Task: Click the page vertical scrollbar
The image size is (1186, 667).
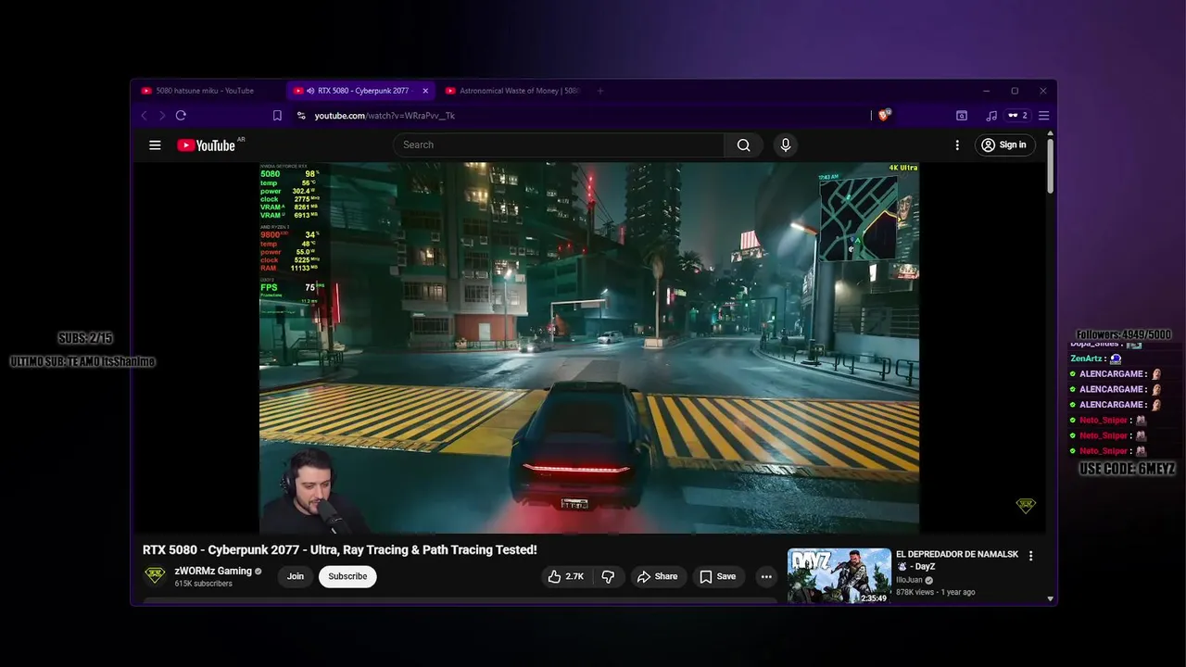Action: click(1050, 167)
